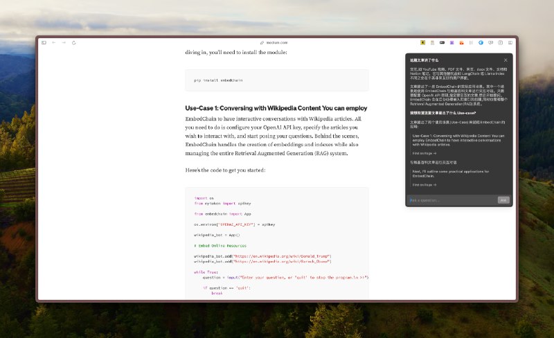Screen dimensions: 554x338
Task: Open the yellow arrow extension icon
Action: 422,43
